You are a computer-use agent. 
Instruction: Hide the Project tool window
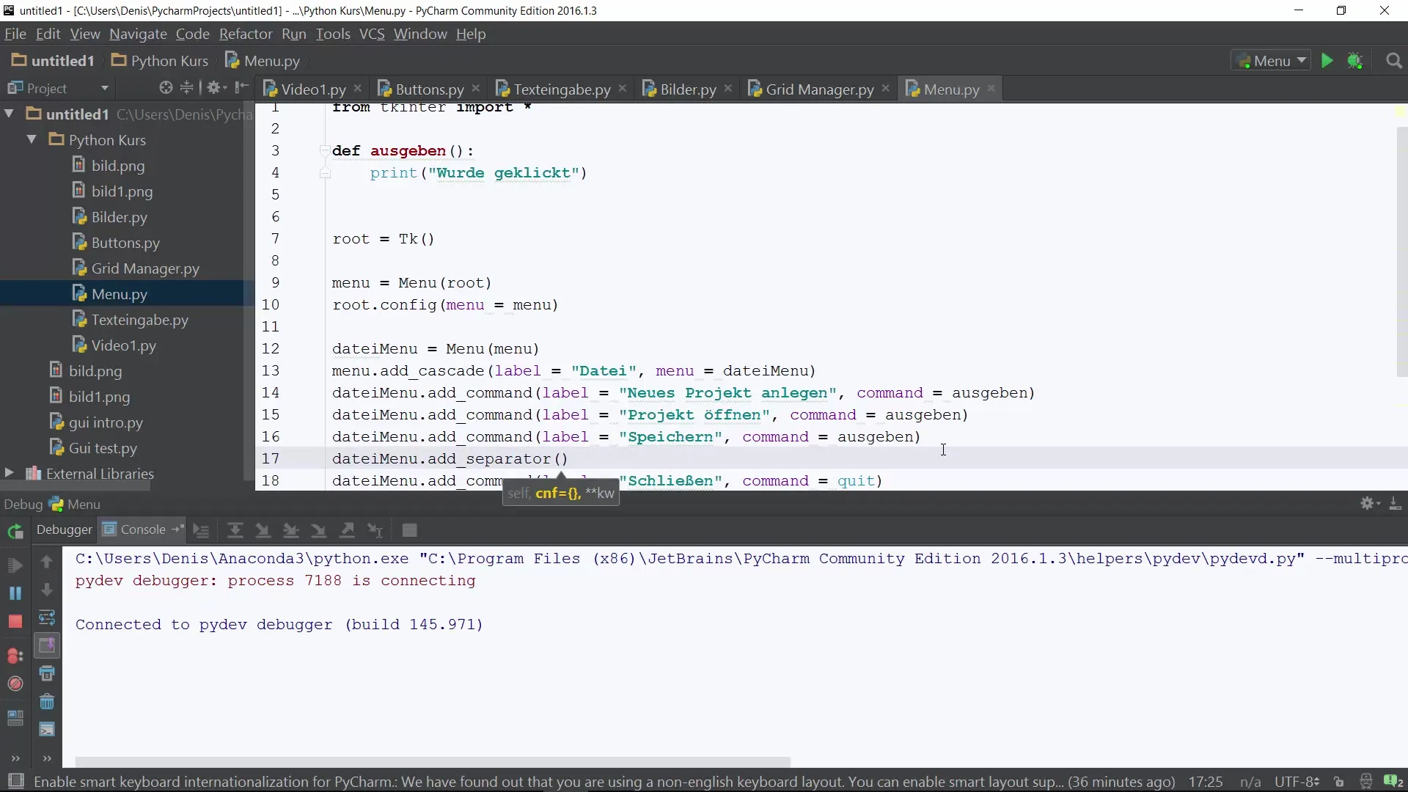[241, 88]
